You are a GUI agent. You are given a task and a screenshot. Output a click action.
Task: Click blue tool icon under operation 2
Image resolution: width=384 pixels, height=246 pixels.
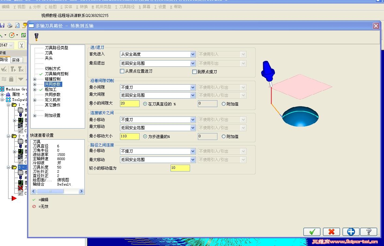pyautogui.click(x=21, y=146)
